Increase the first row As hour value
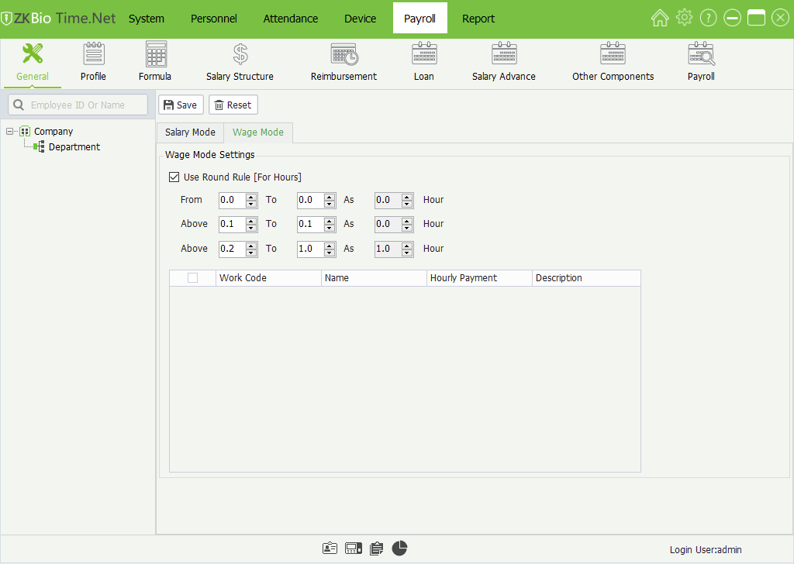The width and height of the screenshot is (794, 564). 407,197
